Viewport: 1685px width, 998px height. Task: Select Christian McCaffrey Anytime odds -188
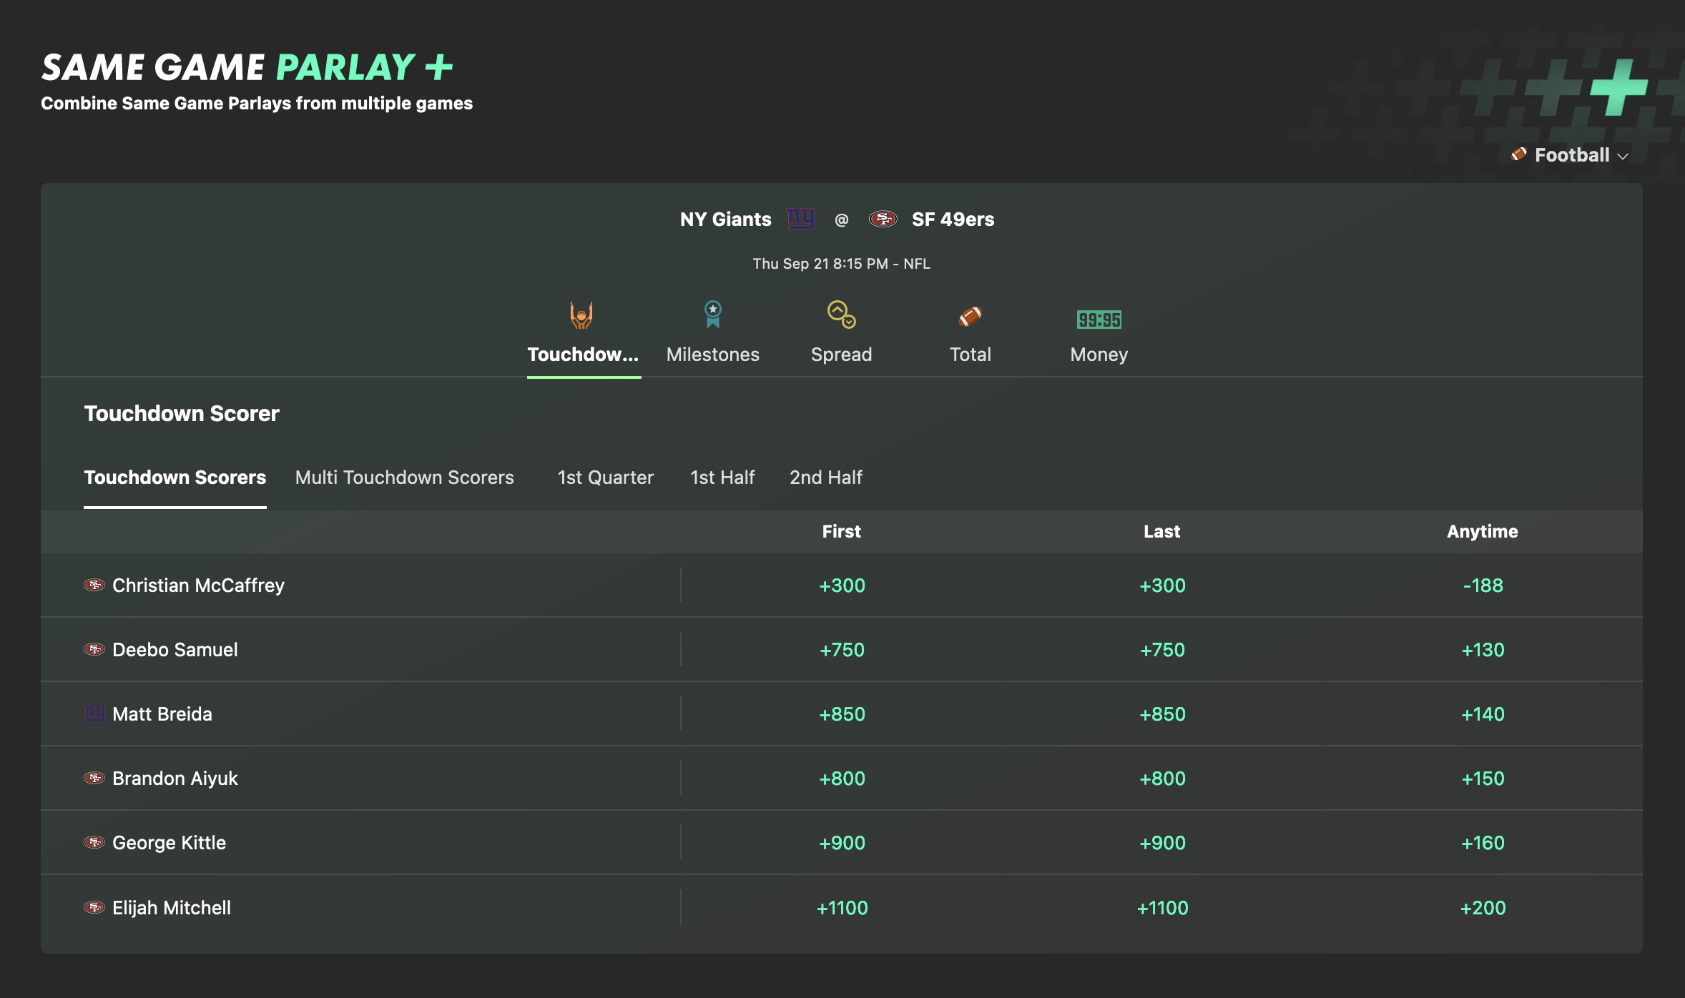pos(1480,585)
